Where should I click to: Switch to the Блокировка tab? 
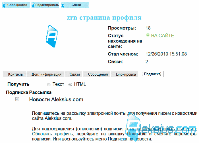tap(125, 74)
